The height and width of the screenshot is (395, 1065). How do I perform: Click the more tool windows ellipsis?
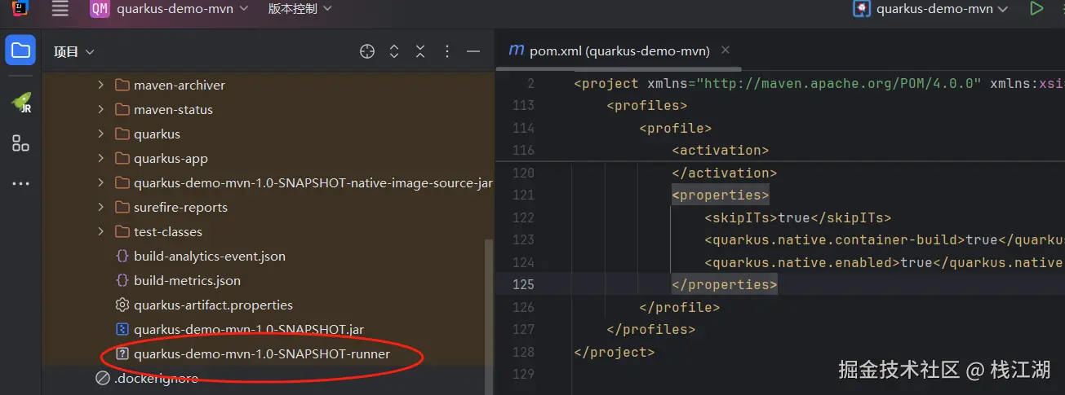coord(20,184)
